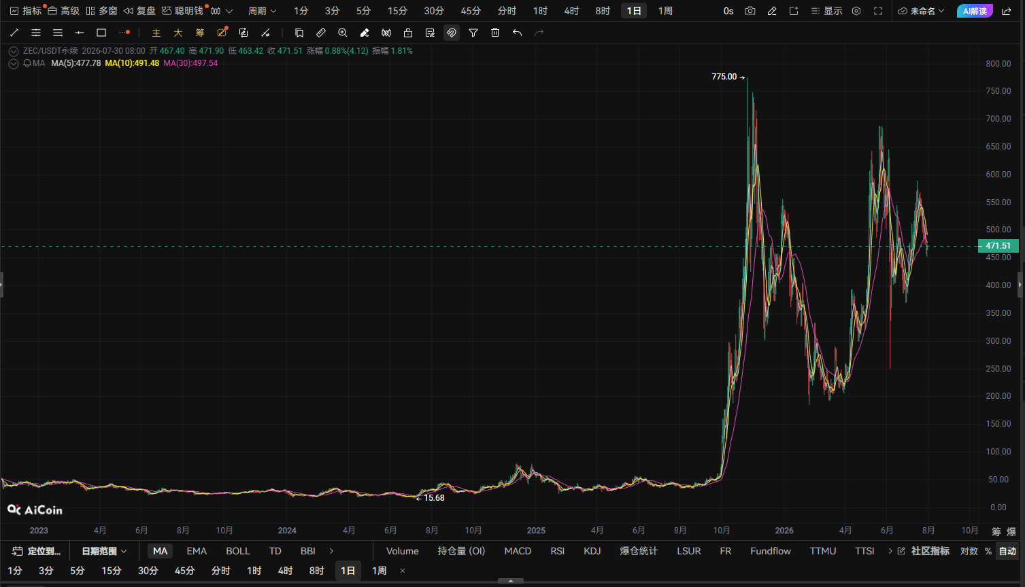Viewport: 1025px width, 587px height.
Task: Collapse the MA indicator legend row
Action: 13,63
